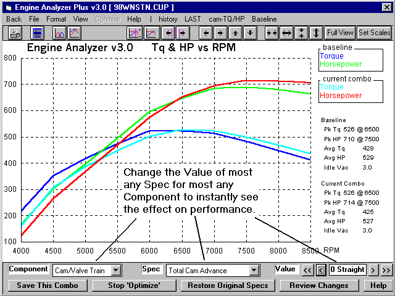Screen dimensions: 395x296
Task: Click vertical expand arrows icon
Action: 317,33
